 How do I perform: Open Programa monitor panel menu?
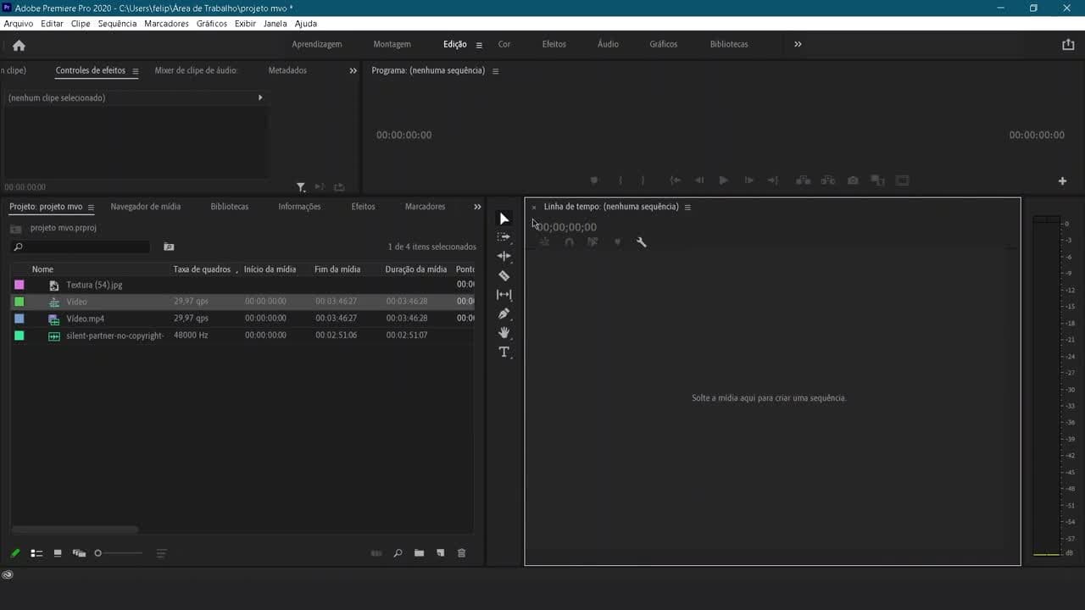495,71
